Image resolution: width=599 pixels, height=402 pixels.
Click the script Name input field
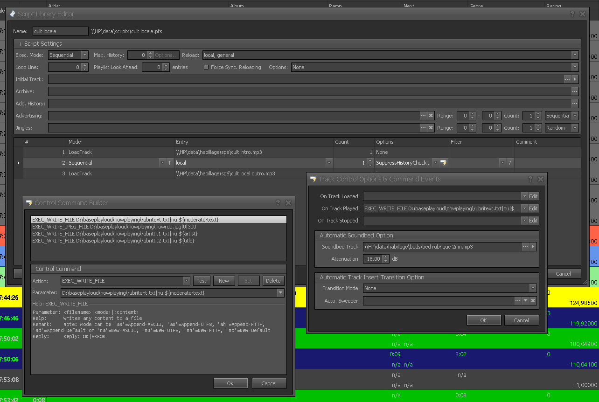point(60,31)
